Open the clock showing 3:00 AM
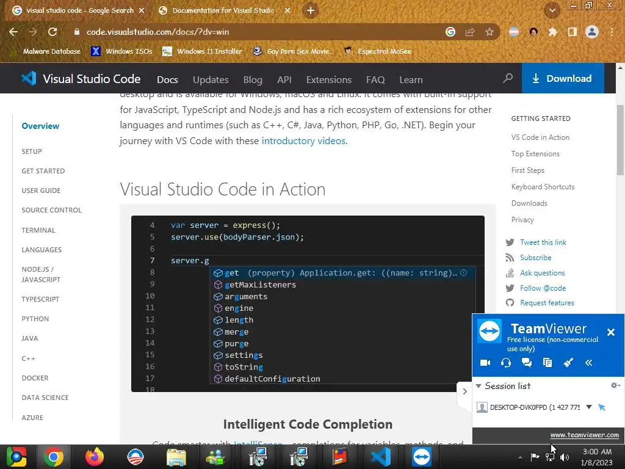Viewport: 625px width, 469px height. [x=597, y=457]
